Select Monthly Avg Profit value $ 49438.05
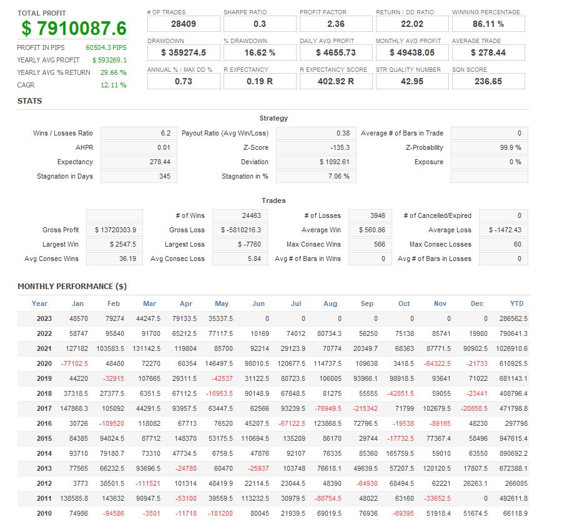Screen dimensions: 562x532 coord(412,52)
